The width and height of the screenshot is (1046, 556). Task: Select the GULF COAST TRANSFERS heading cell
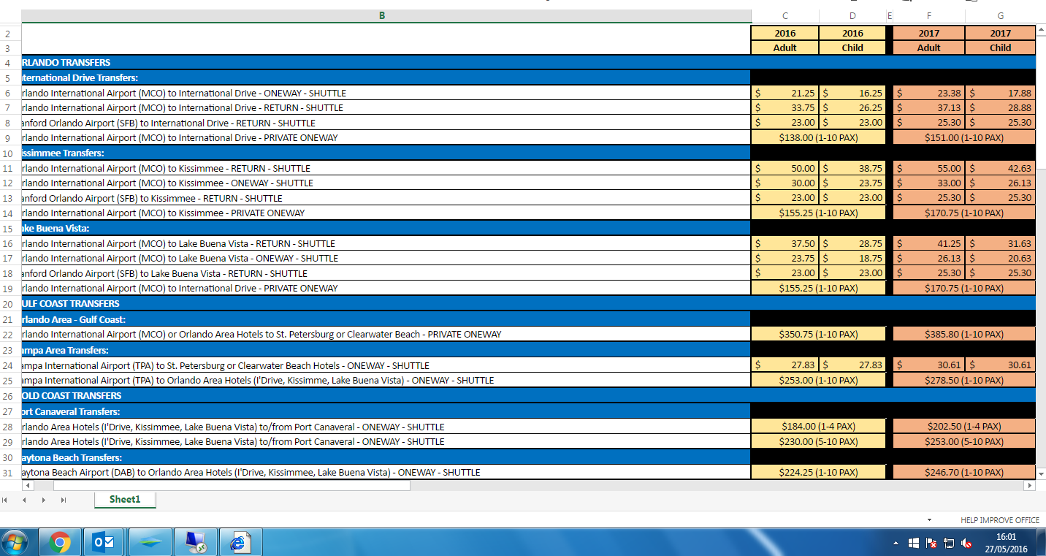click(386, 304)
